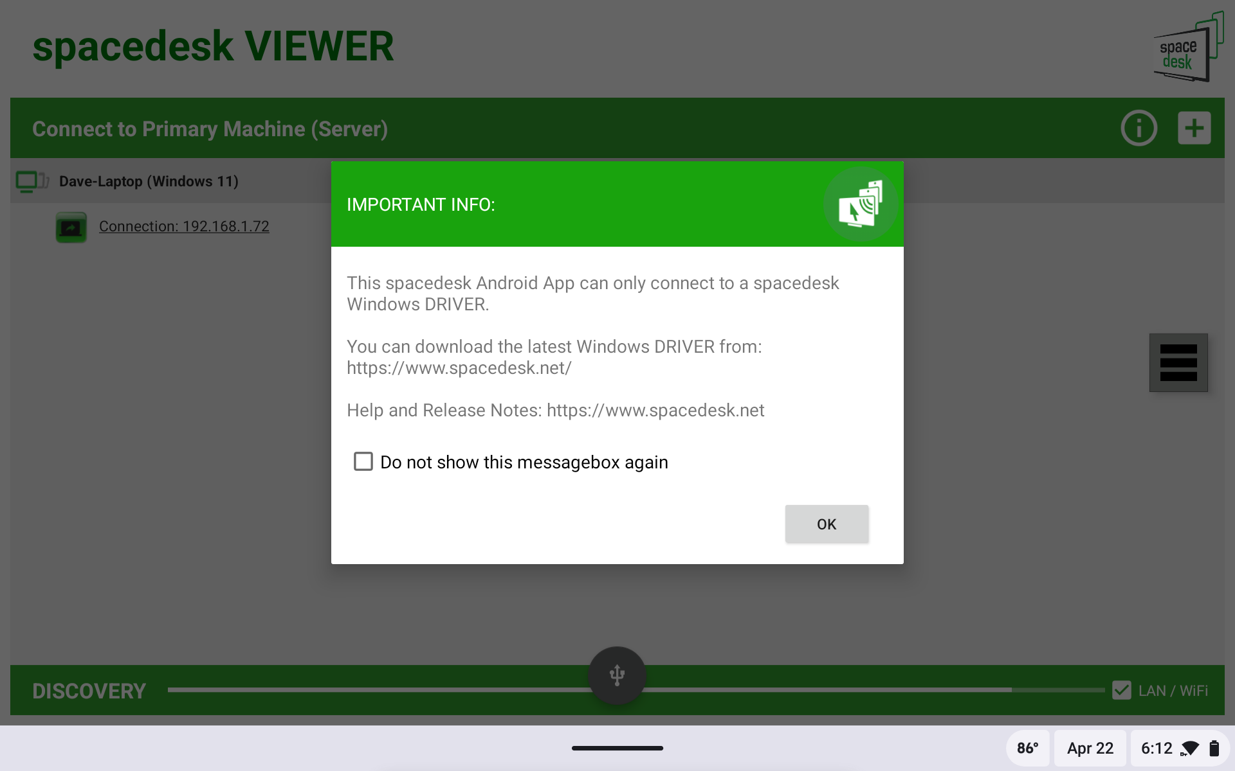Toggle the LAN / WiFi discovery checkbox
This screenshot has width=1235, height=771.
point(1122,690)
